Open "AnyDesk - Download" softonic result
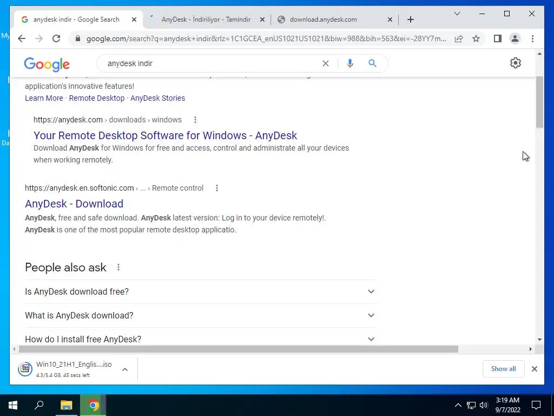 click(x=74, y=204)
